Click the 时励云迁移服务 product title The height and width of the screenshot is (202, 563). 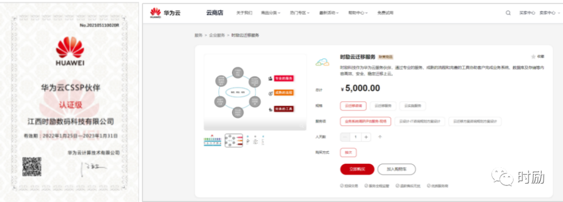point(358,57)
